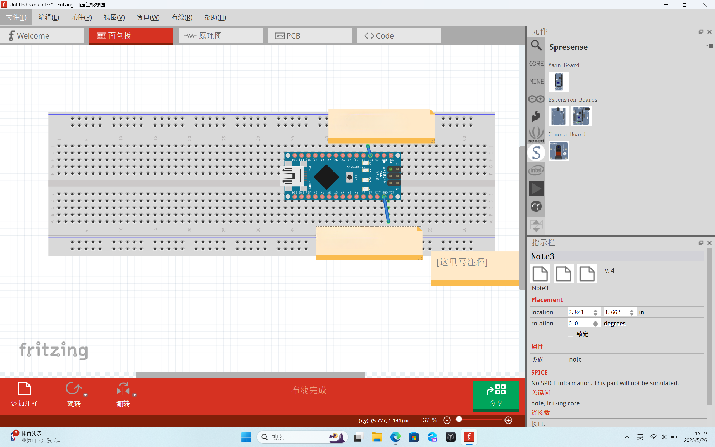
Task: Click the zoom-out minus icon
Action: tap(447, 420)
